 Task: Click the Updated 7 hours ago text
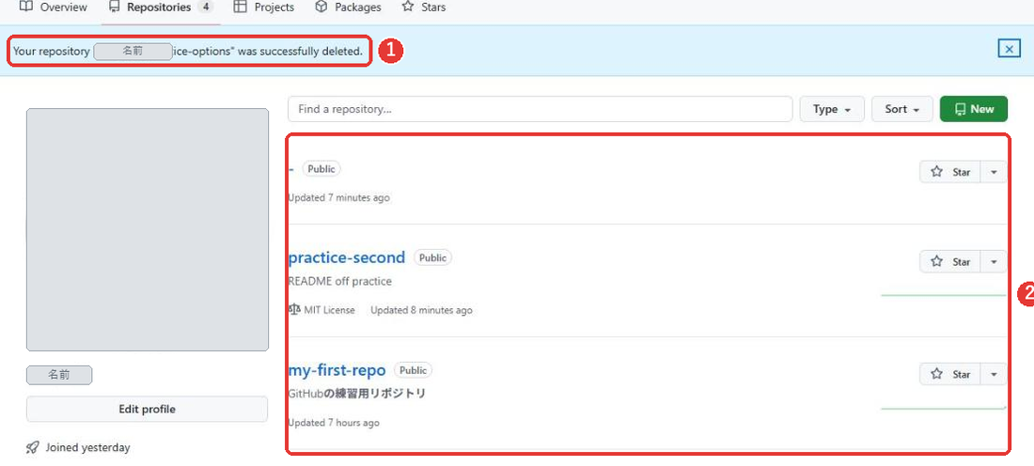tap(334, 423)
